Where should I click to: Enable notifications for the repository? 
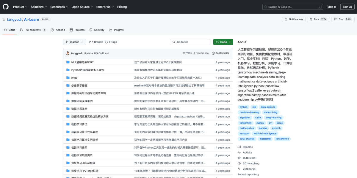tap(294, 19)
